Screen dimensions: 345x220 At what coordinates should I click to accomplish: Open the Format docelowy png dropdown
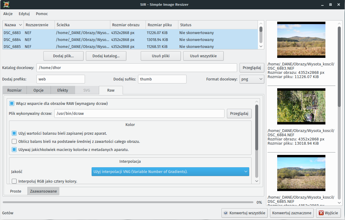pyautogui.click(x=252, y=79)
